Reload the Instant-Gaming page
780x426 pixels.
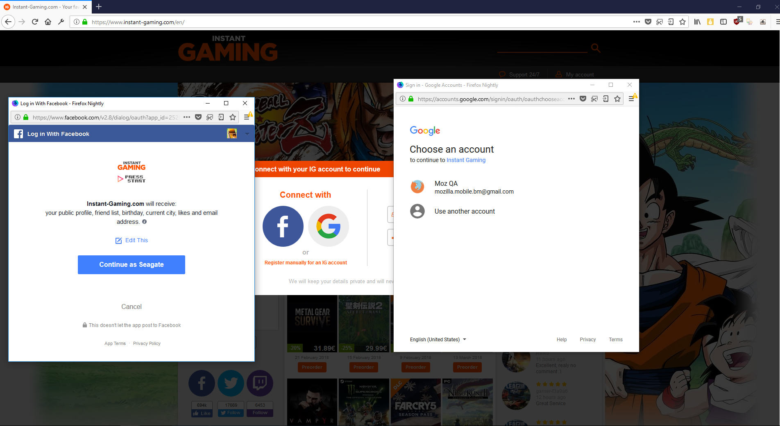point(35,22)
